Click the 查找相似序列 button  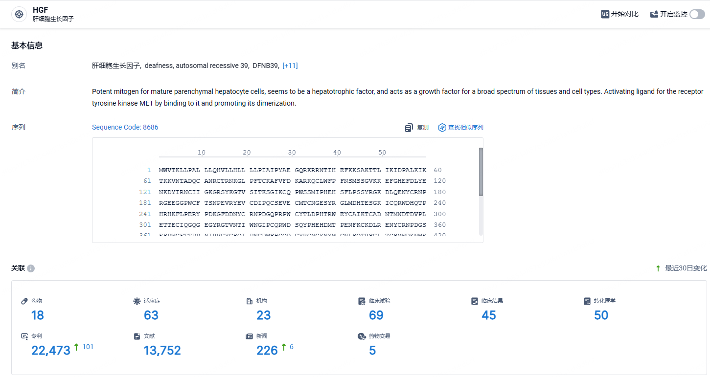tap(461, 128)
